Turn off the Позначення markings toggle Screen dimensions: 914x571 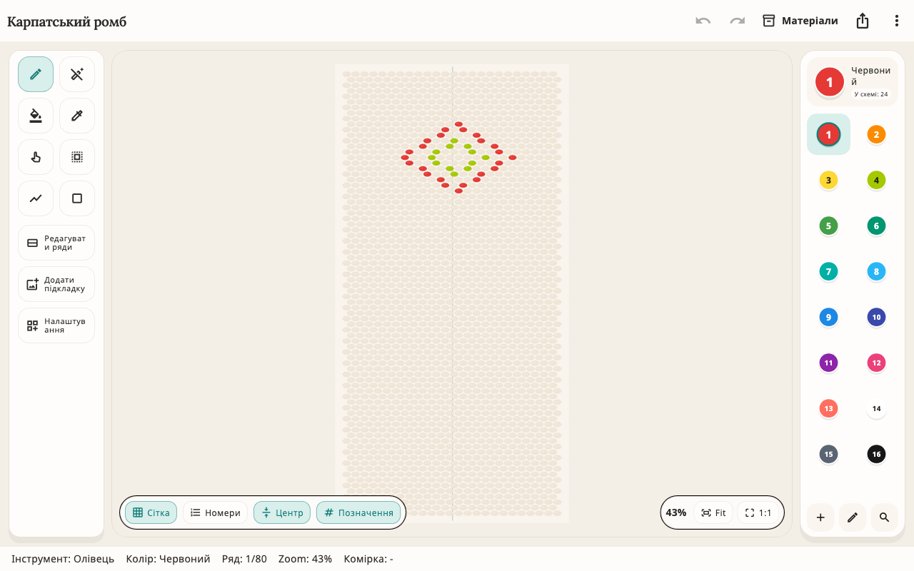[358, 512]
